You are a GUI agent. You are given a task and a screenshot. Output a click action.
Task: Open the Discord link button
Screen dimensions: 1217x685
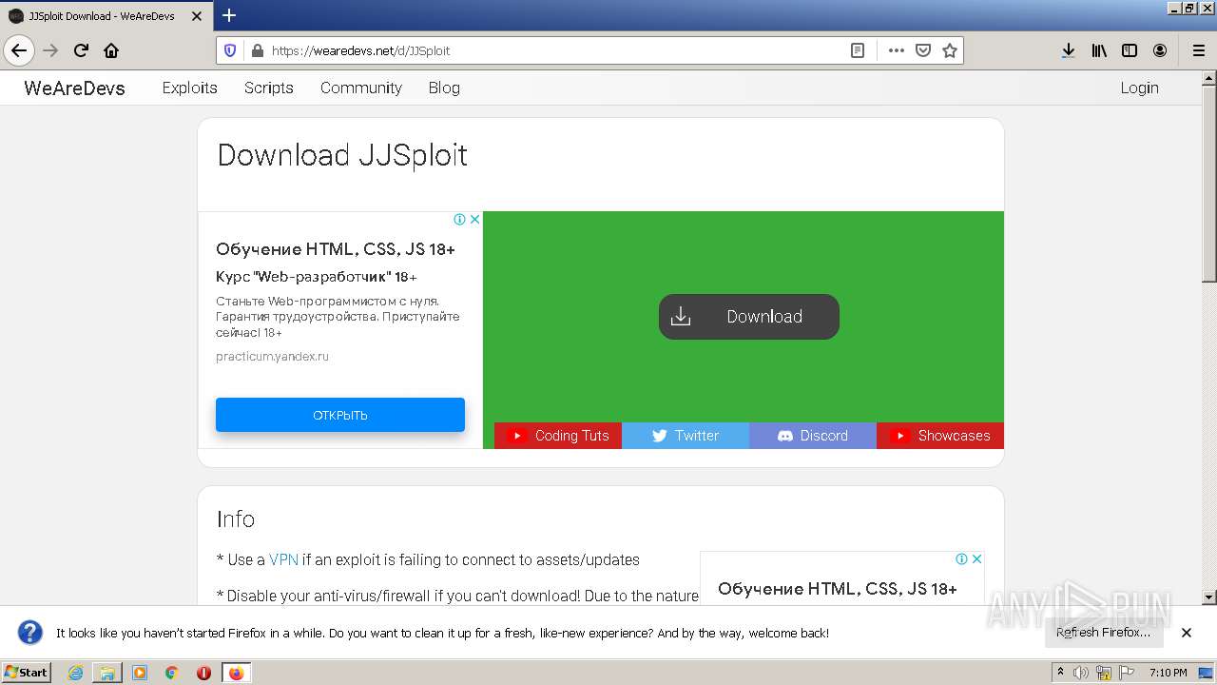(813, 436)
